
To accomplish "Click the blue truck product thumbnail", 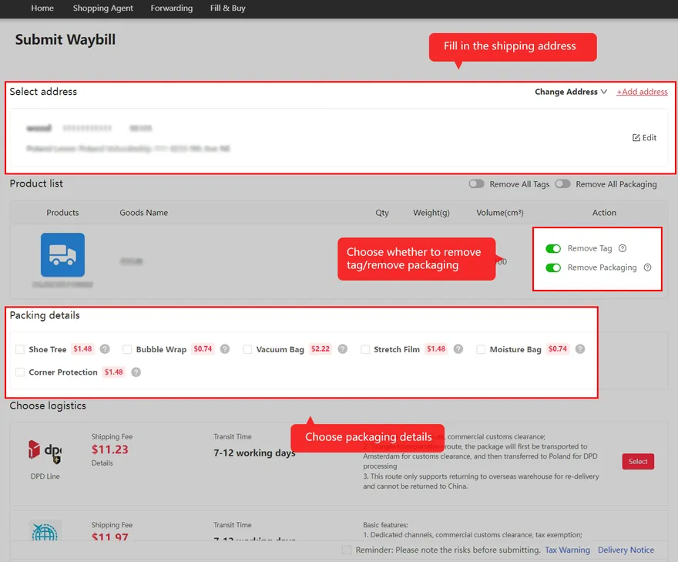I will [62, 255].
